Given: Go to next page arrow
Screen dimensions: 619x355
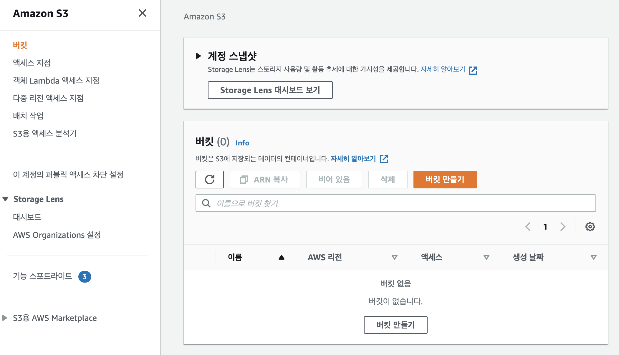Looking at the screenshot, I should click(x=563, y=227).
